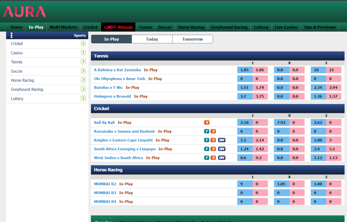The width and height of the screenshot is (347, 222).
Task: Click the S icon on Ball By Ball row
Action: (x=207, y=123)
